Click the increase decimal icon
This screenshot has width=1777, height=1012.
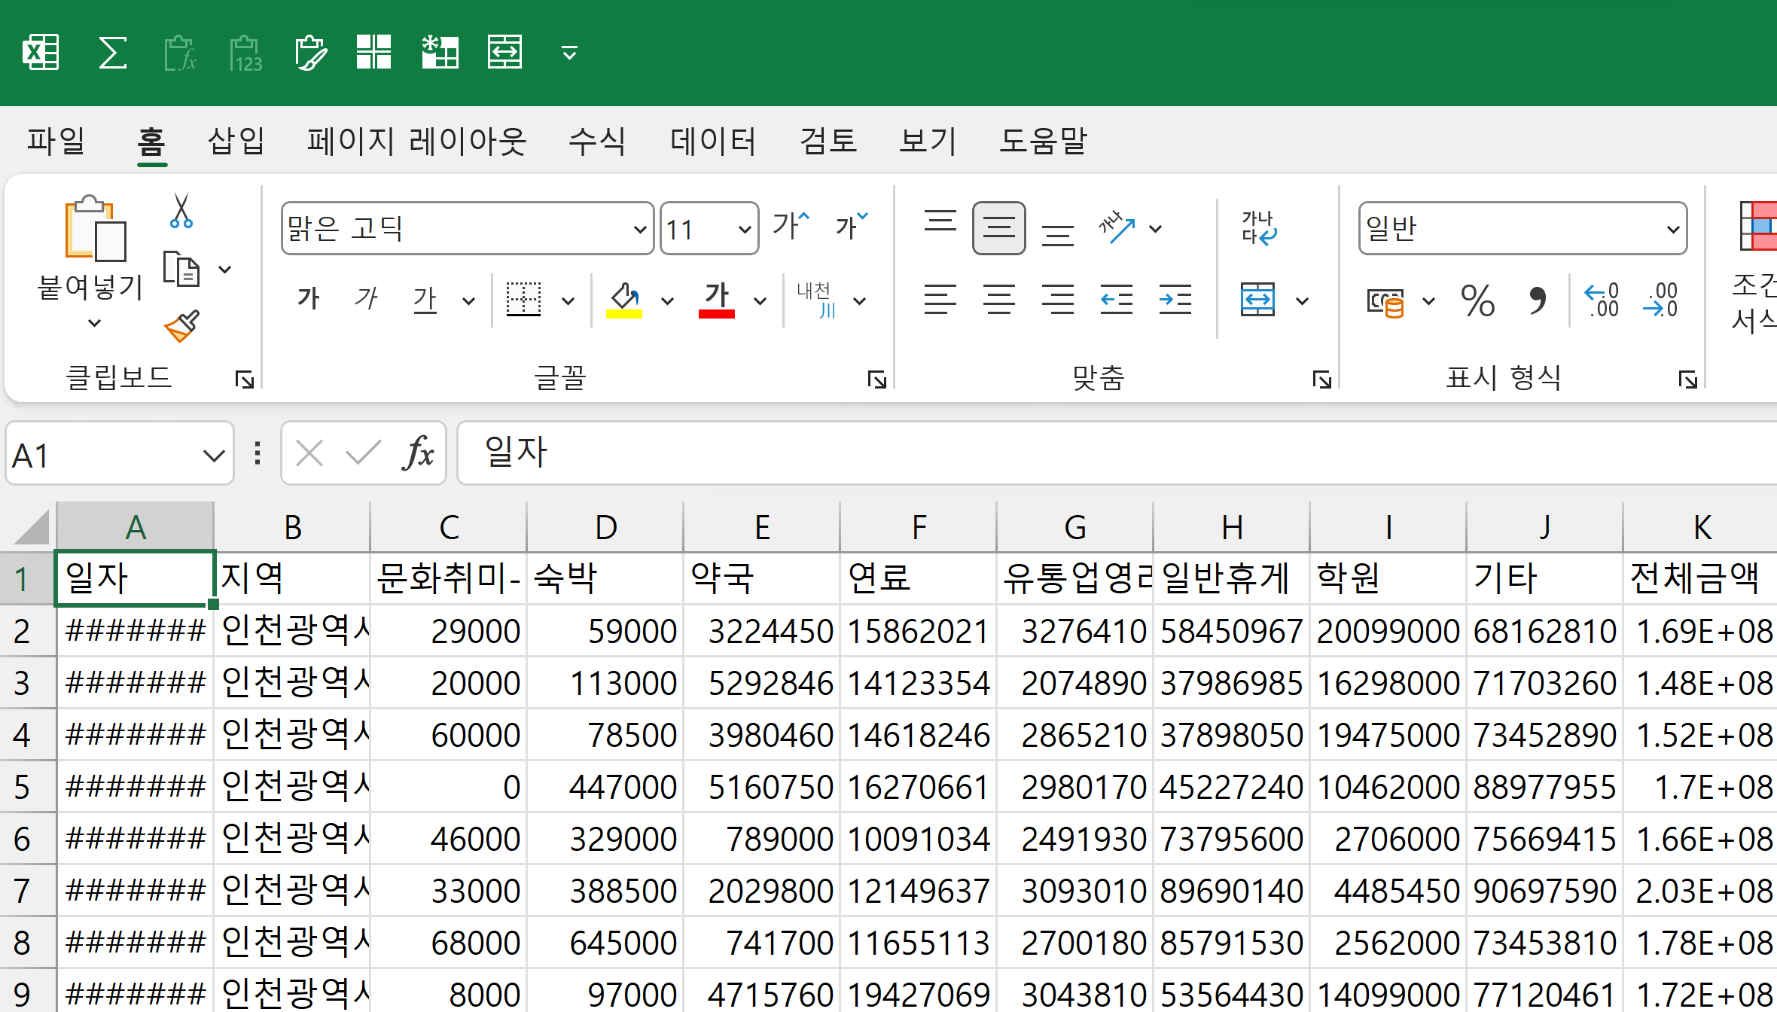(1602, 301)
